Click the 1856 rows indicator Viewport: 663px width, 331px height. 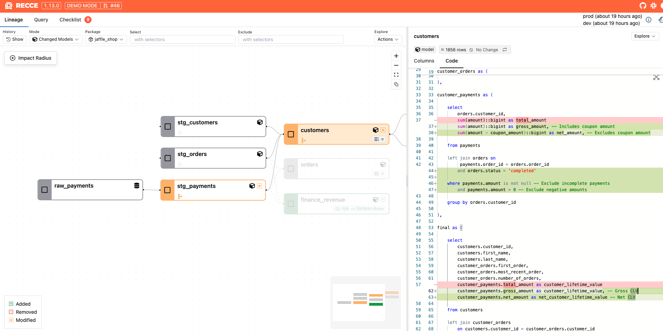point(453,50)
